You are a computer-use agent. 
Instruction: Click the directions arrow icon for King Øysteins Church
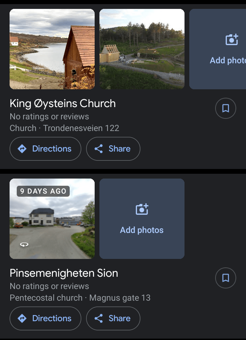(x=22, y=149)
